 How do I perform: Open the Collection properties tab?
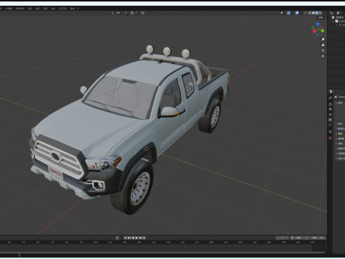330,132
